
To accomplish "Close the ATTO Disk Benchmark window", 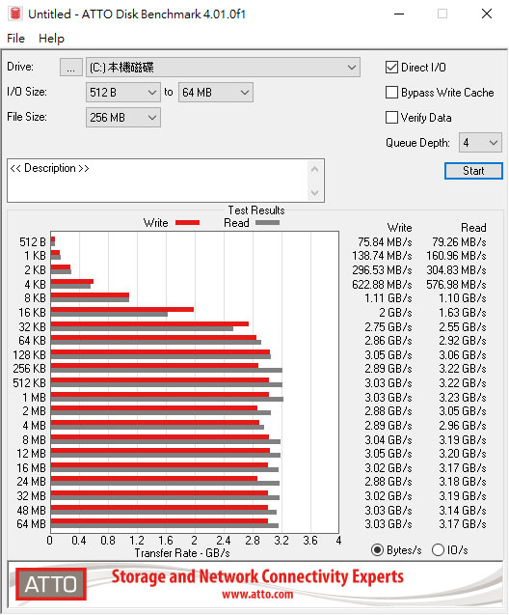I will click(x=487, y=14).
